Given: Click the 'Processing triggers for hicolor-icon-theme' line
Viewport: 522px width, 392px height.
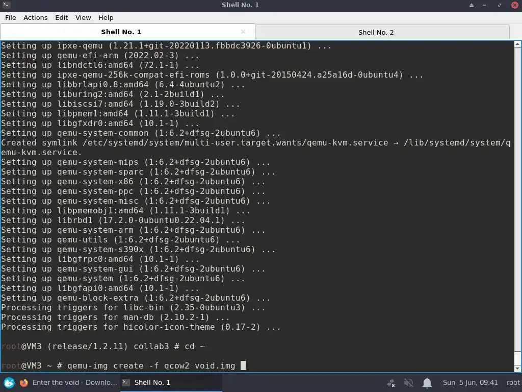Looking at the screenshot, I should coord(141,327).
